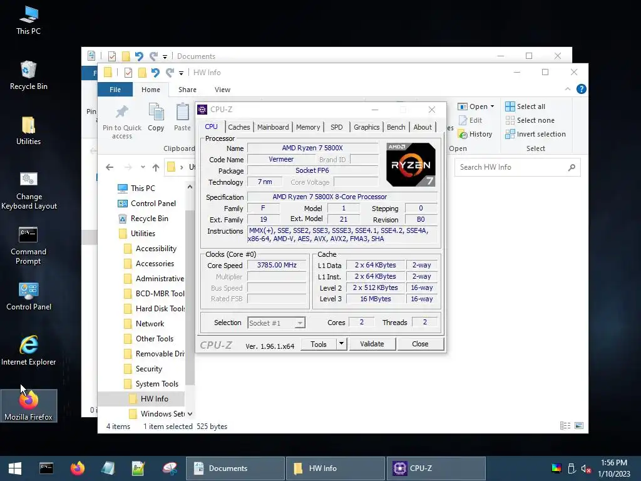Screen dimensions: 641x481
Task: Click Edit in Open group
Action: [471, 120]
